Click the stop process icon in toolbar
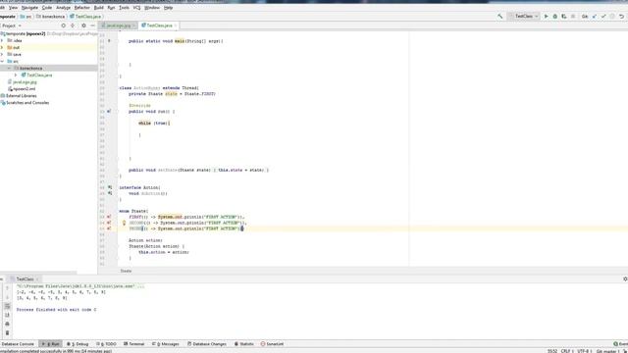 573,17
